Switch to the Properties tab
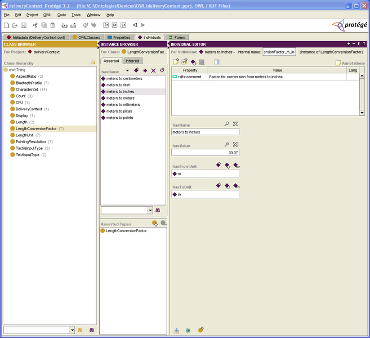The image size is (370, 338). click(119, 37)
